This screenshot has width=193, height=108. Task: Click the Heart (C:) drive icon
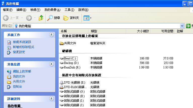tap(62, 58)
